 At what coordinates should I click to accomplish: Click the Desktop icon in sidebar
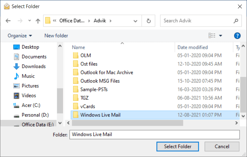[17, 47]
